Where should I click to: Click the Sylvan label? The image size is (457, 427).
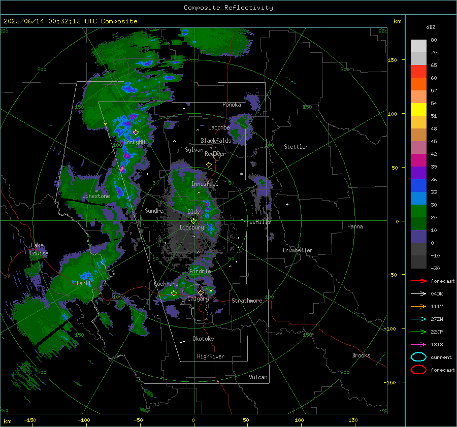(194, 150)
